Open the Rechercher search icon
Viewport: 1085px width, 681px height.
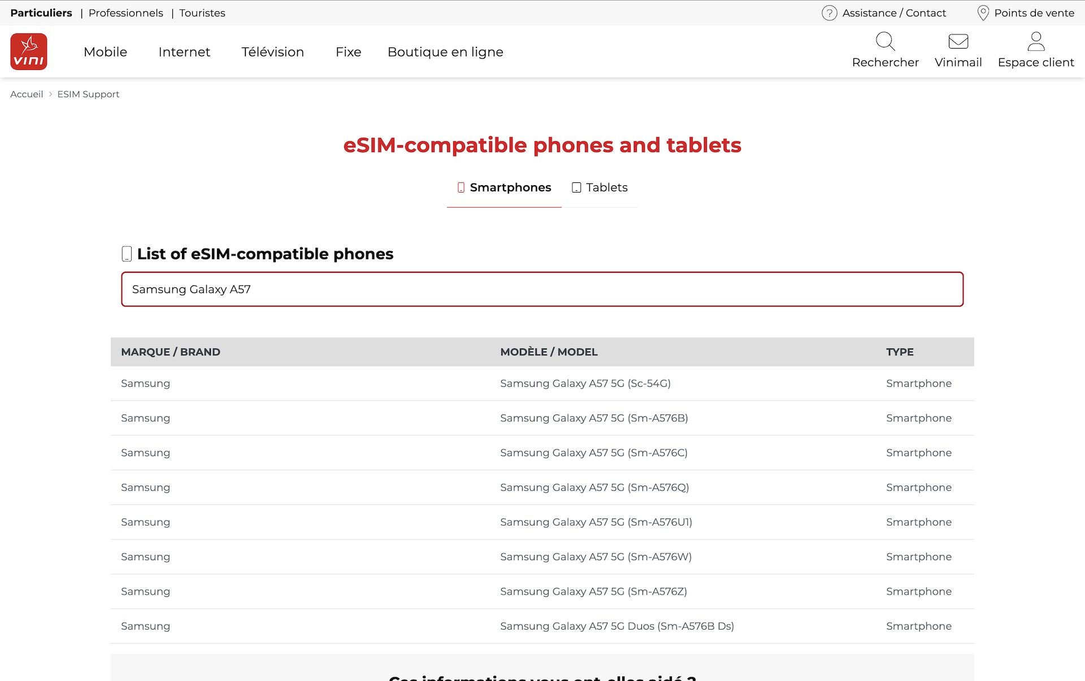coord(885,41)
